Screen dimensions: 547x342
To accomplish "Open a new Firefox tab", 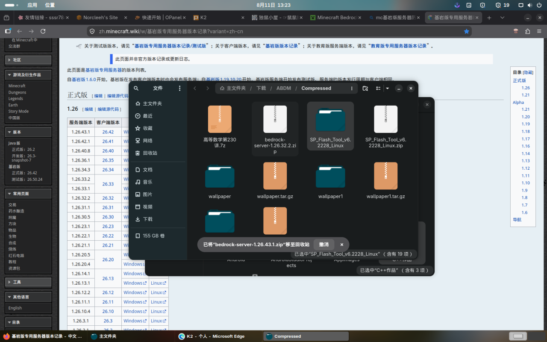I will (489, 18).
